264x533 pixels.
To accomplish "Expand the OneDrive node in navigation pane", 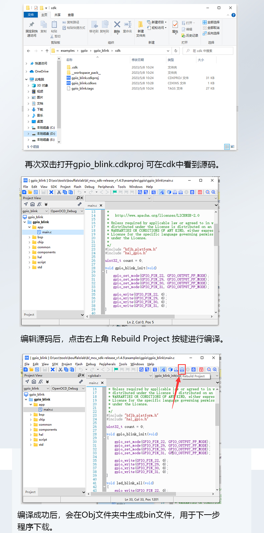I will tap(27, 72).
